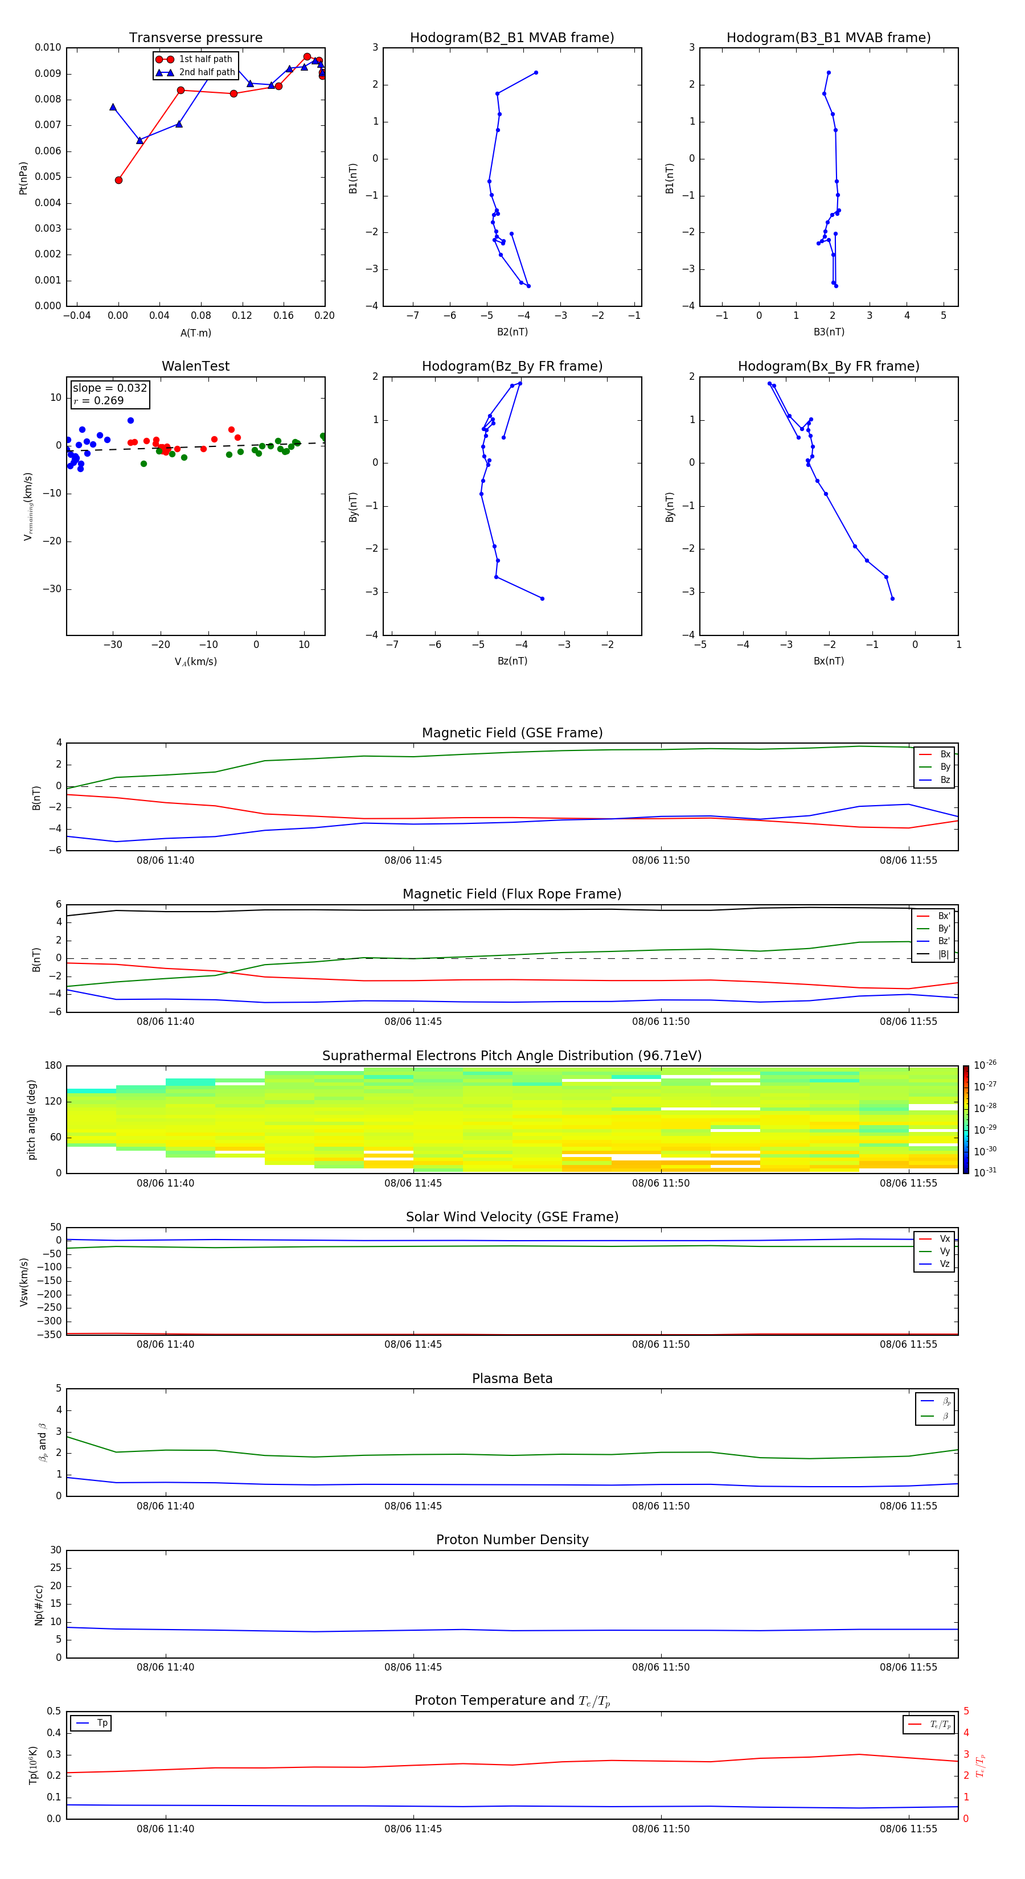The width and height of the screenshot is (1025, 1879).
Task: Click the '1st half path' legend entry
Action: pos(194,59)
